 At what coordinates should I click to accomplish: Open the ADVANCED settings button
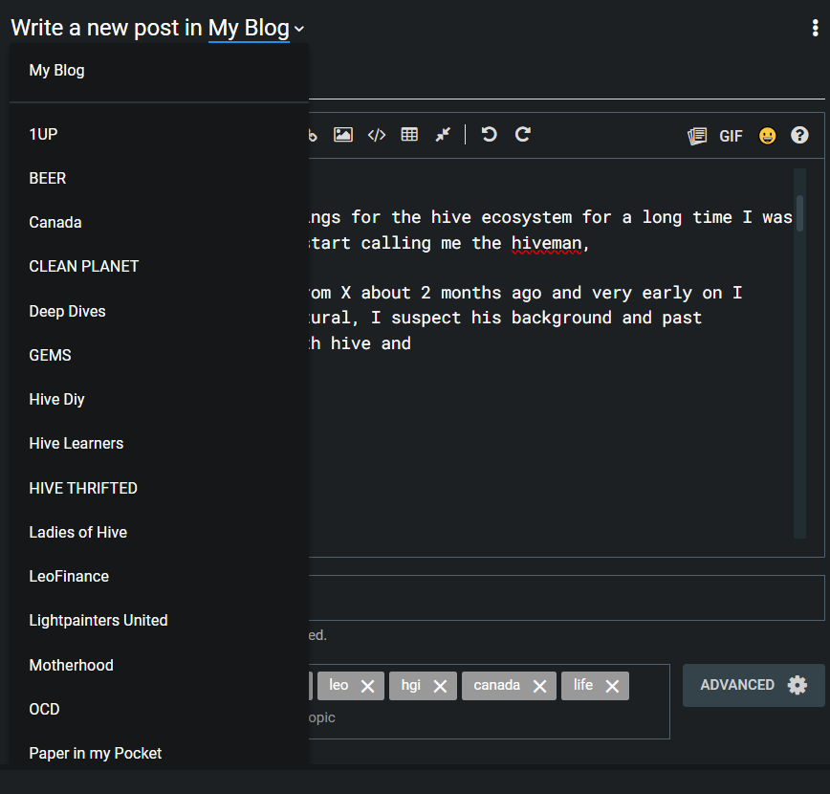[x=754, y=685]
